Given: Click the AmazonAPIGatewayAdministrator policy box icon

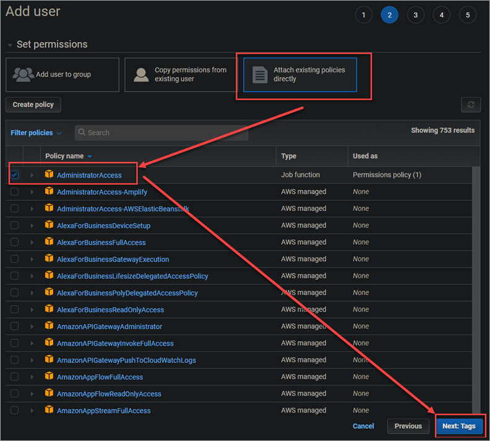Looking at the screenshot, I should (x=49, y=326).
